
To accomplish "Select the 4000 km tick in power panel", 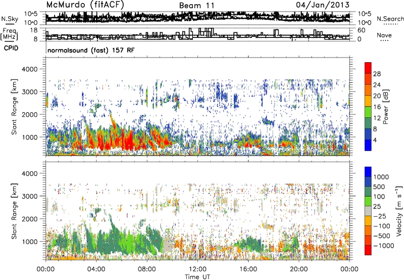I will click(29, 69).
